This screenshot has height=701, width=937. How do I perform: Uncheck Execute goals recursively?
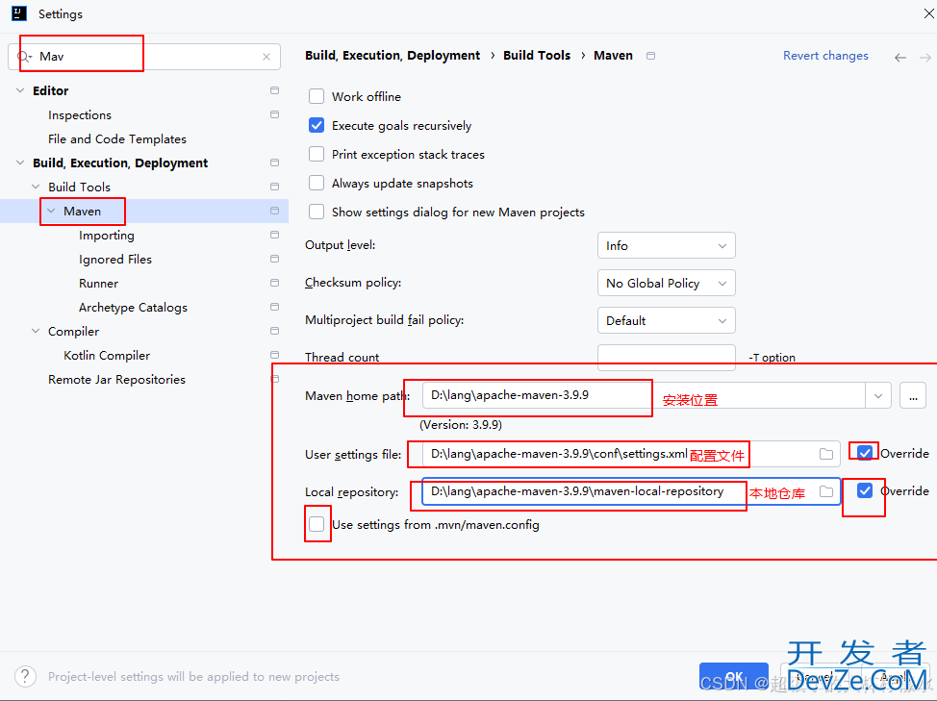point(317,125)
